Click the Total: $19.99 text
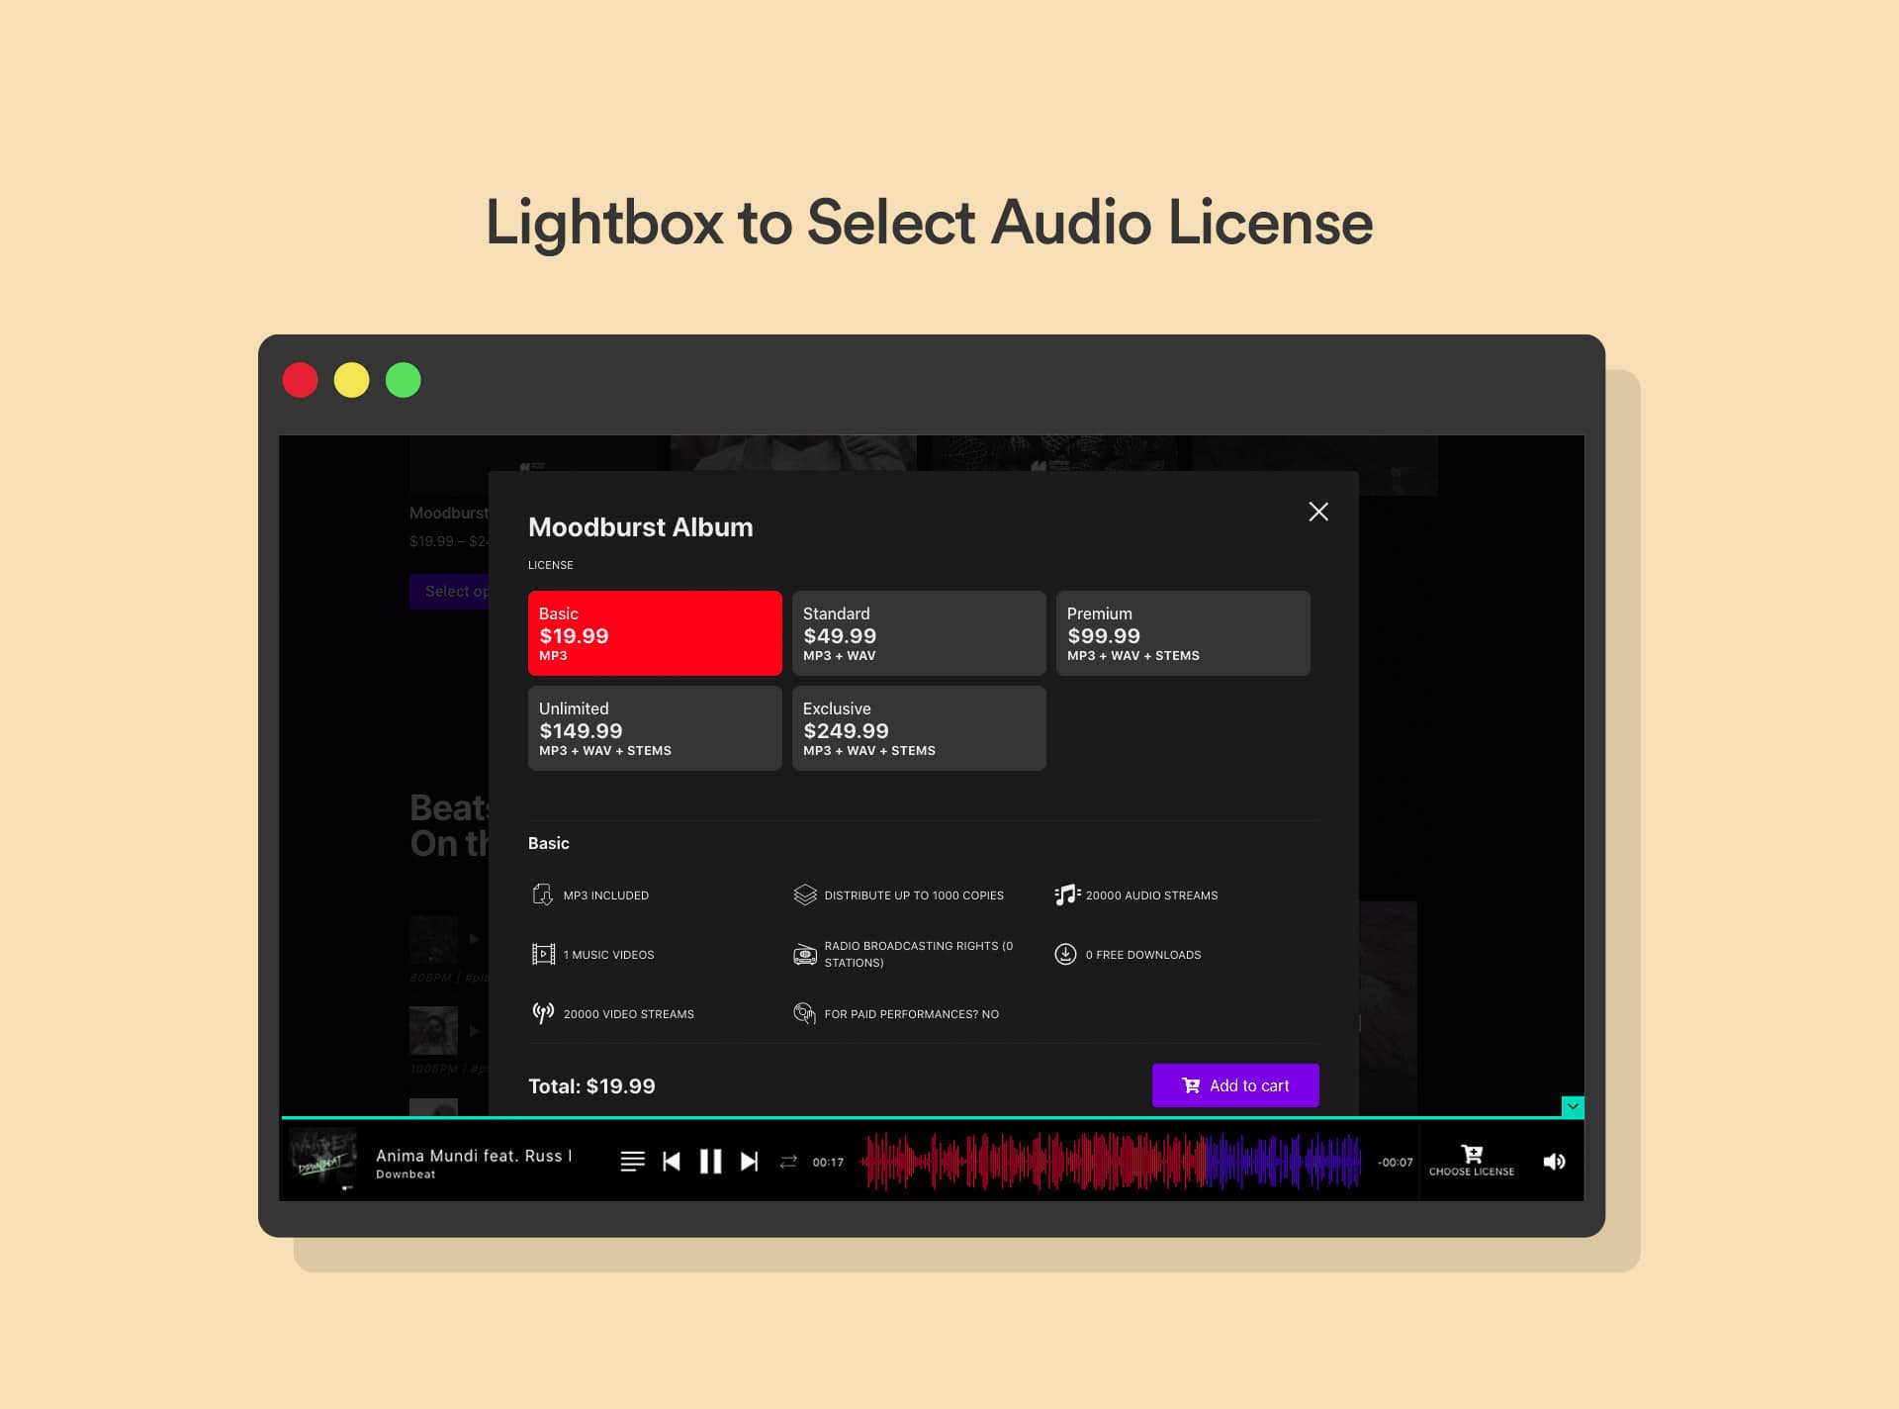The image size is (1899, 1409). (x=591, y=1085)
